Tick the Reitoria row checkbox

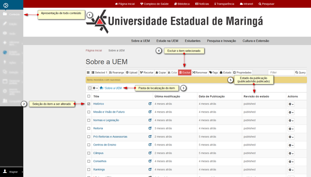coord(89,128)
